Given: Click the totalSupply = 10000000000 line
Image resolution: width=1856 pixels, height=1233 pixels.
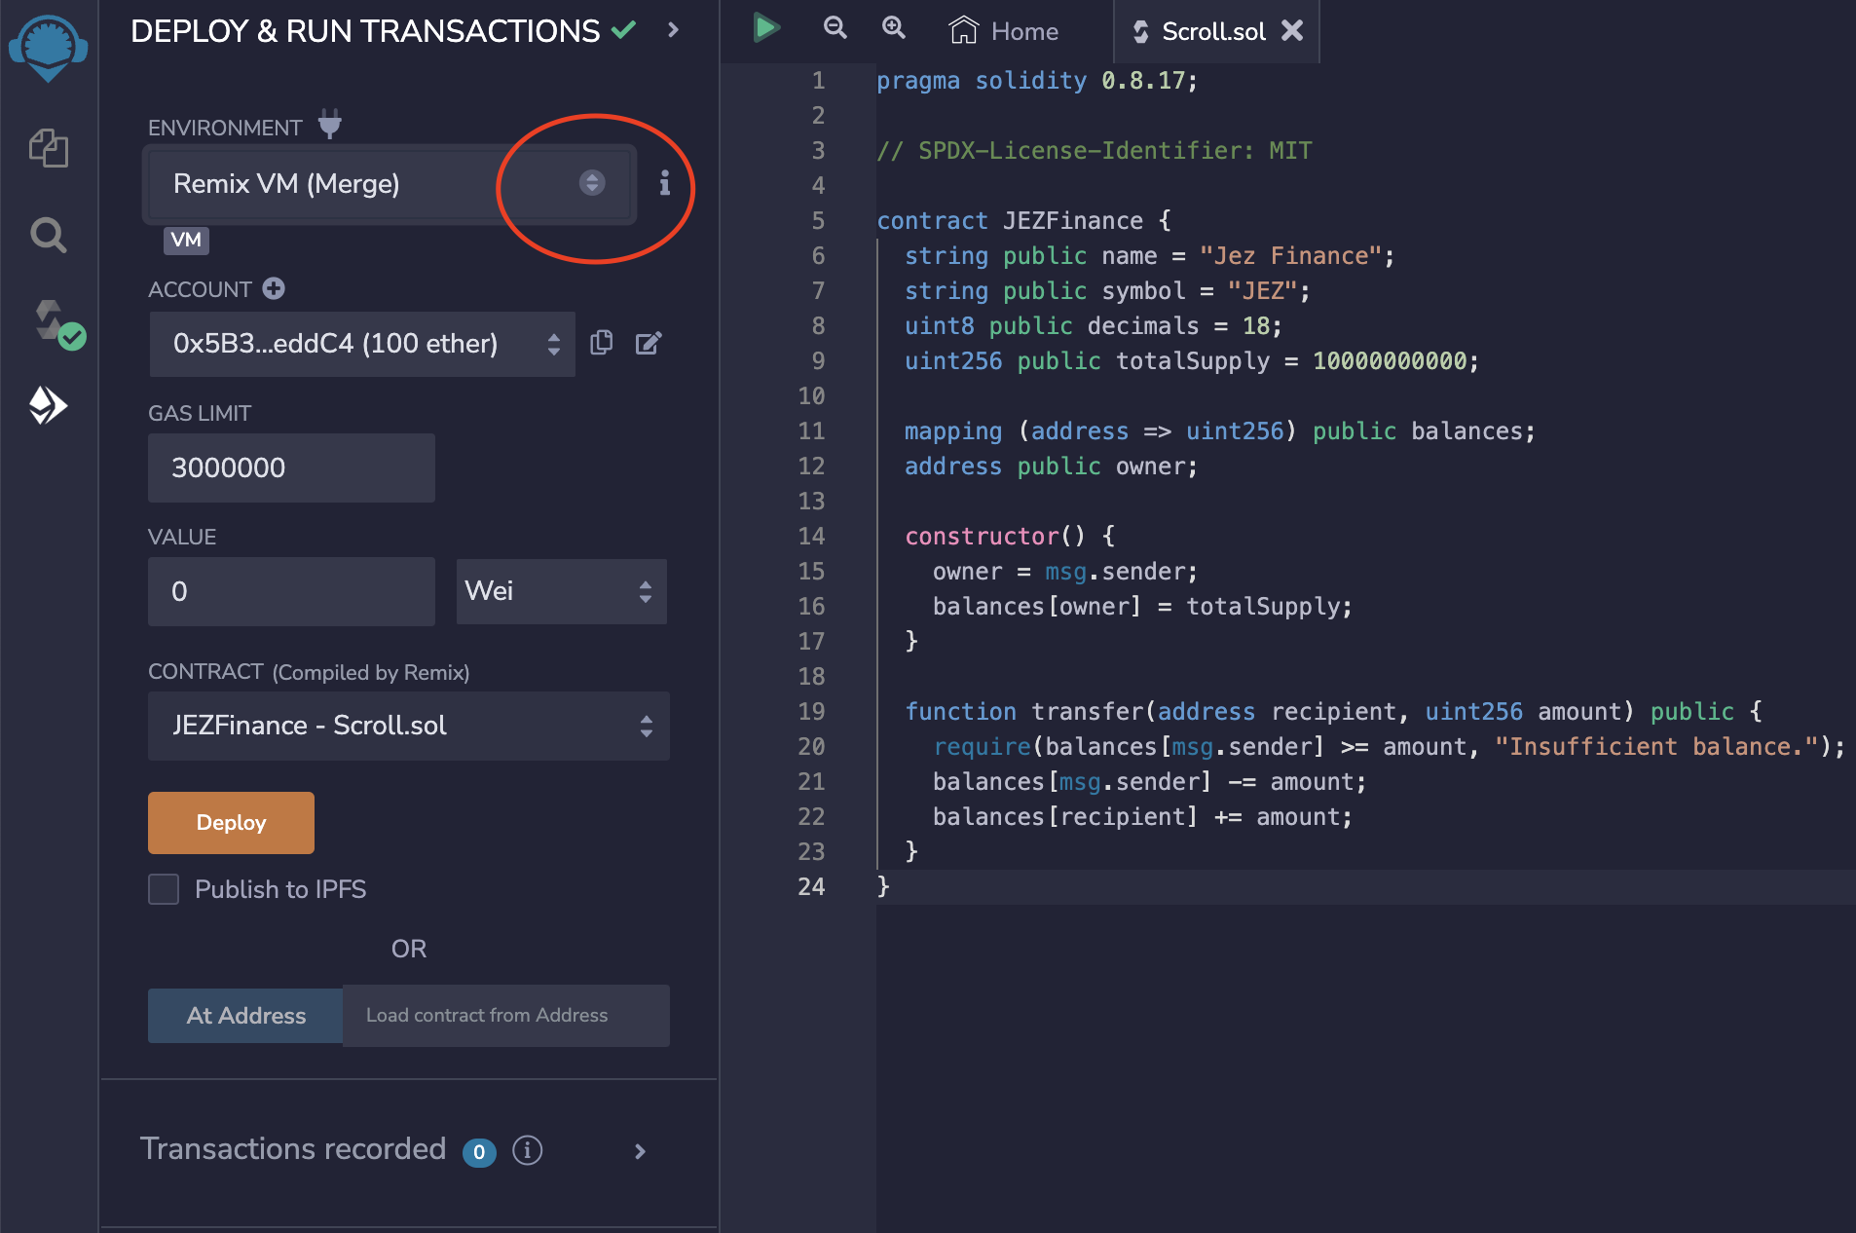Looking at the screenshot, I should click(x=1192, y=361).
